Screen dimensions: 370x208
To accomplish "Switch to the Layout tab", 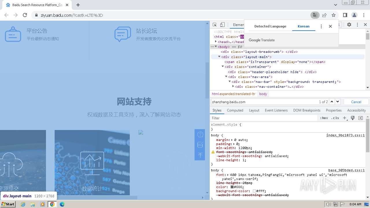I will (254, 110).
